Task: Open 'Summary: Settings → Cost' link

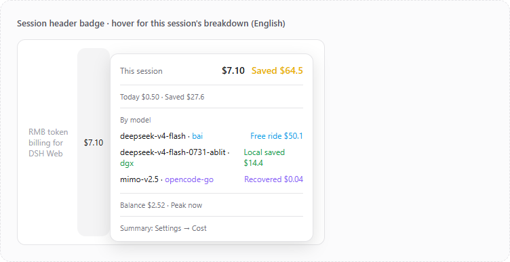Action: tap(163, 228)
